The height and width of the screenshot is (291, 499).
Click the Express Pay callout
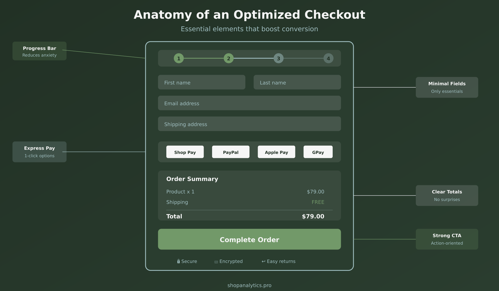39,152
